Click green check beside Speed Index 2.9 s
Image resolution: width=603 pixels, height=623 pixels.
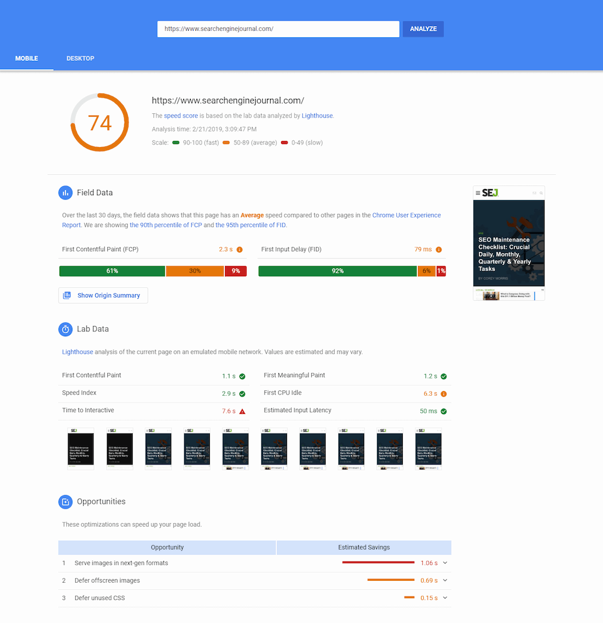[x=242, y=394]
